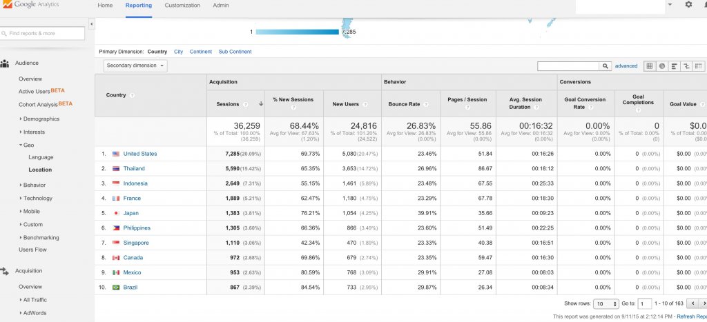The image size is (707, 322).
Task: Click the Google Analytics logo
Action: (30, 5)
